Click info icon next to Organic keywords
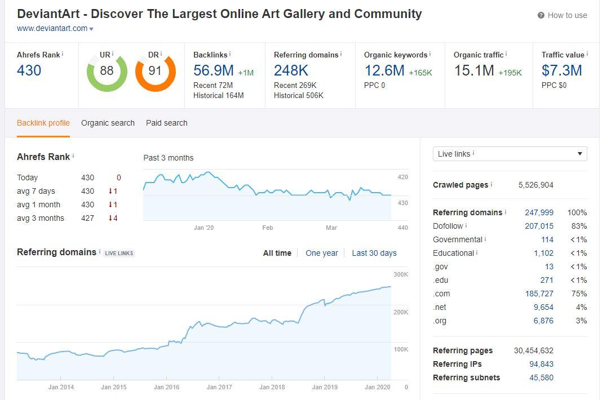607x400 pixels. pos(430,54)
